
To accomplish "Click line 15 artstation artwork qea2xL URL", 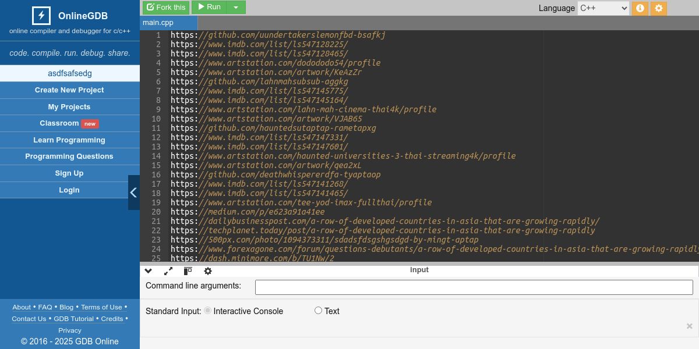I will tap(266, 165).
